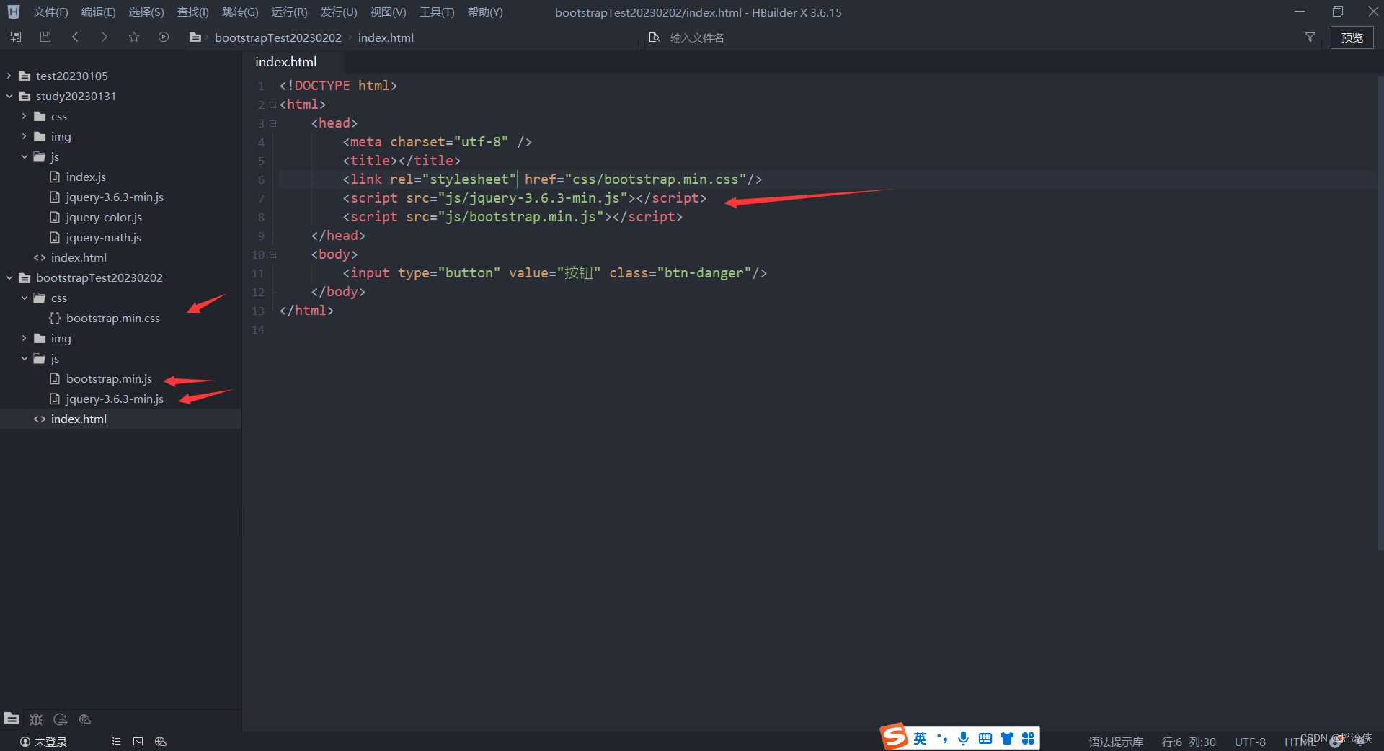Click the cloud globe icon above the status bar

pyautogui.click(x=85, y=719)
